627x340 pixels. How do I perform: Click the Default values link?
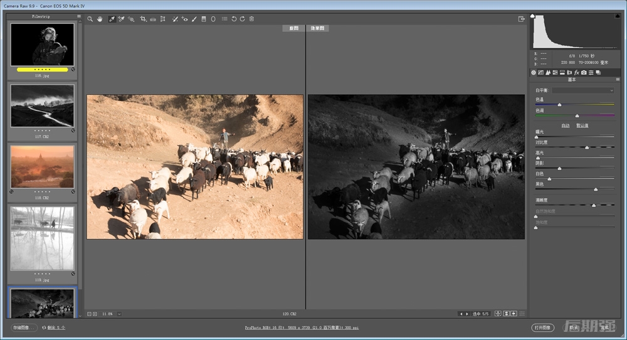tap(582, 125)
